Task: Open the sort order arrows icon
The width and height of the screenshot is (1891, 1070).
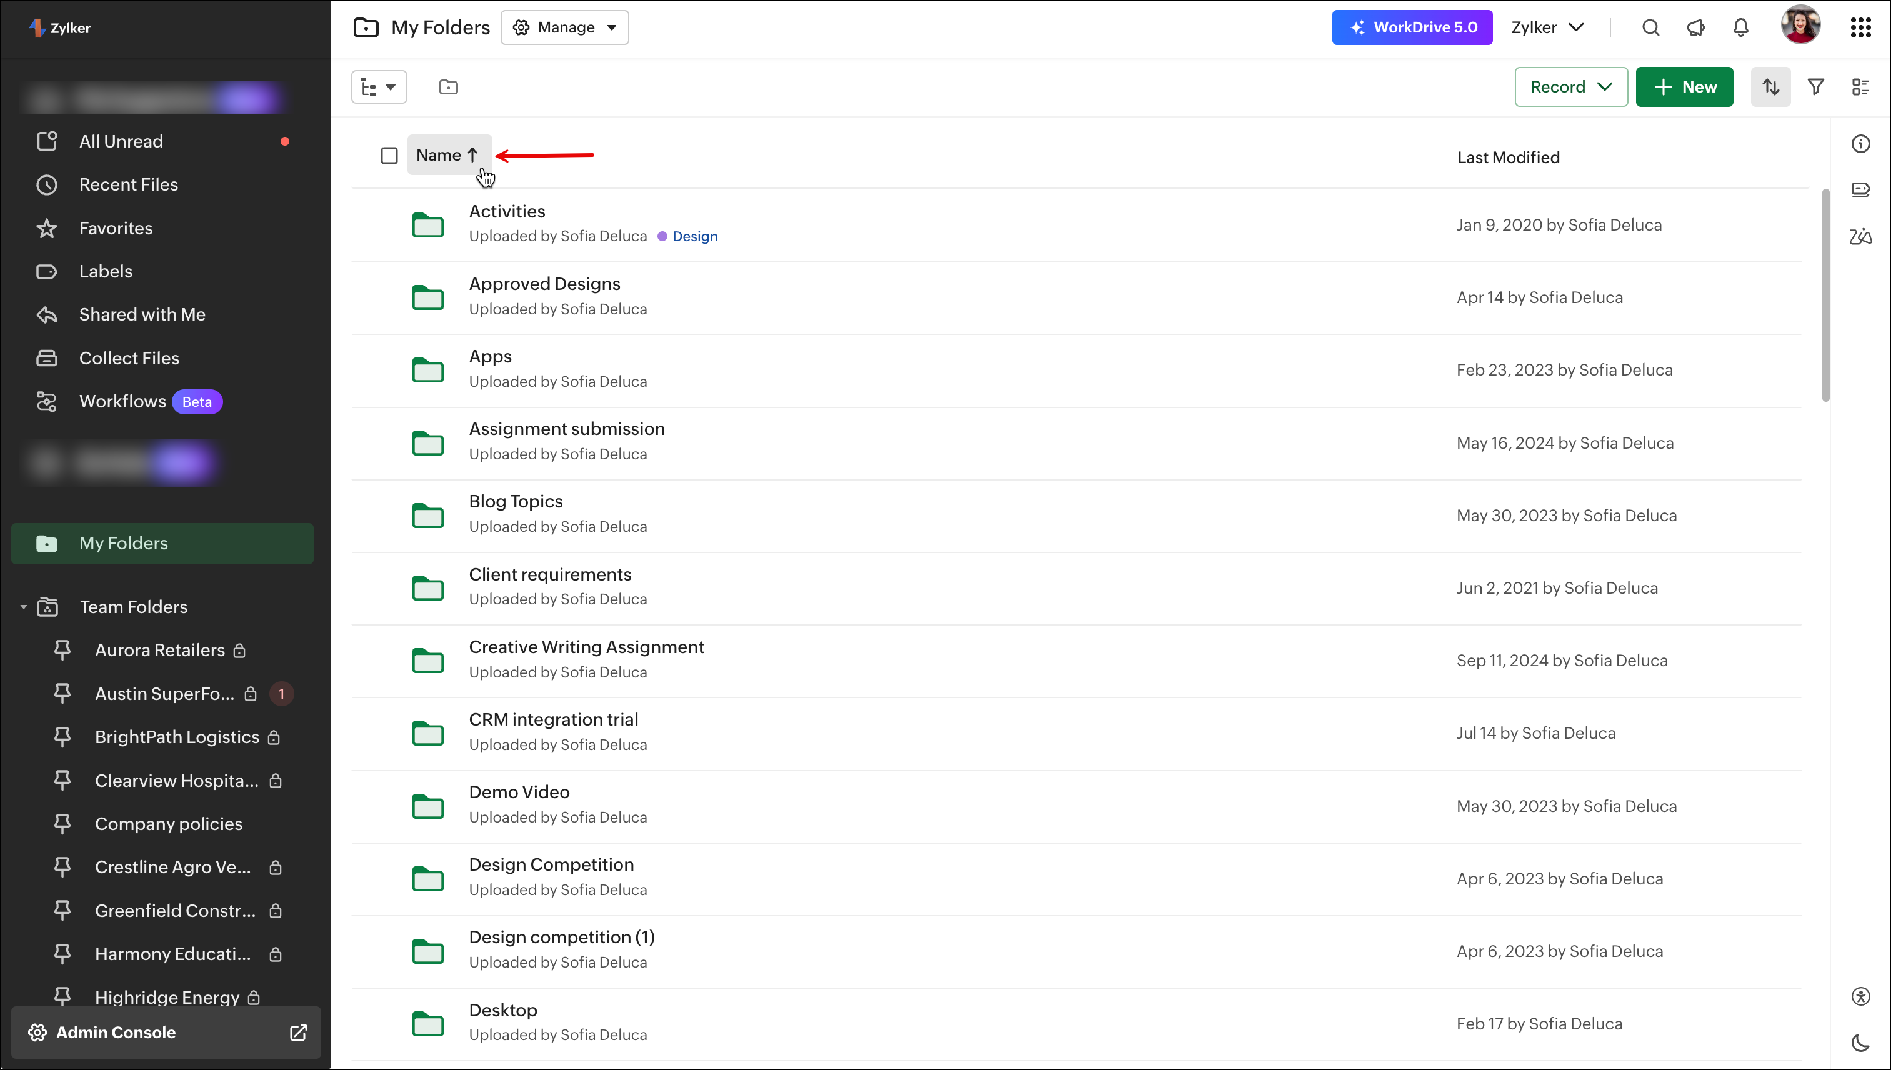Action: click(x=1770, y=87)
